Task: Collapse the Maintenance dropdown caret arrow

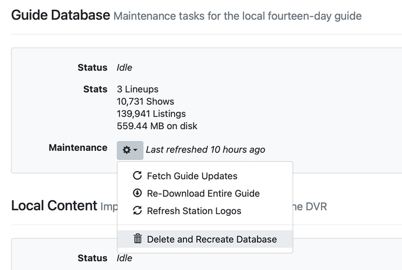Action: coord(136,150)
